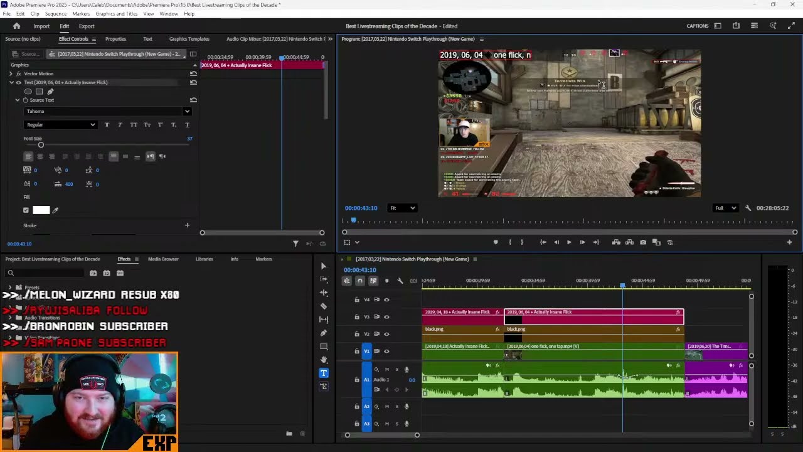Screen dimensions: 803x452
Task: Toggle V2 track lock
Action: [x=357, y=334]
